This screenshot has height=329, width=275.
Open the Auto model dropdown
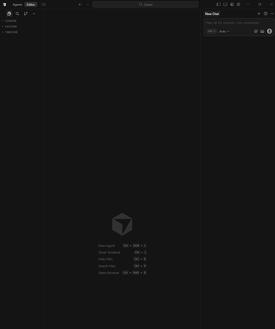point(224,32)
